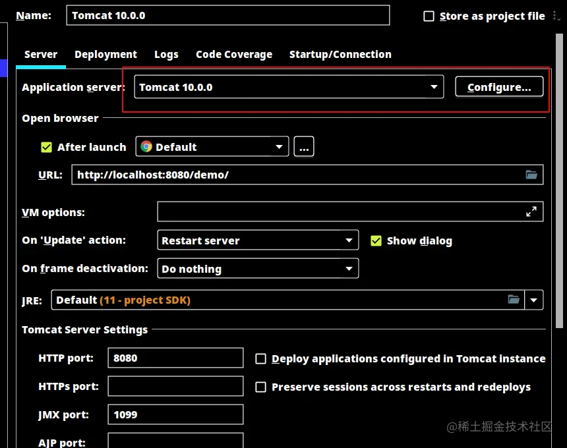Switch to the Server tab
The image size is (567, 448).
pyautogui.click(x=41, y=55)
